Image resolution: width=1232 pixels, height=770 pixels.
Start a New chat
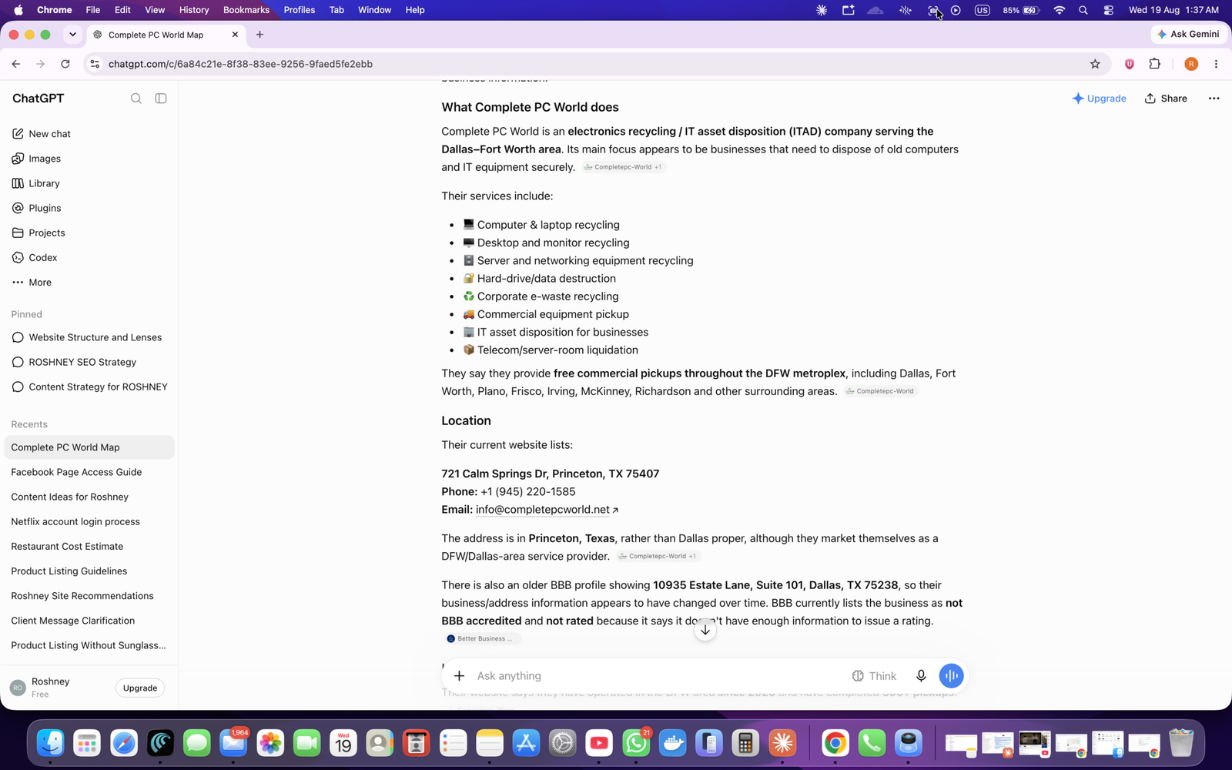(89, 134)
